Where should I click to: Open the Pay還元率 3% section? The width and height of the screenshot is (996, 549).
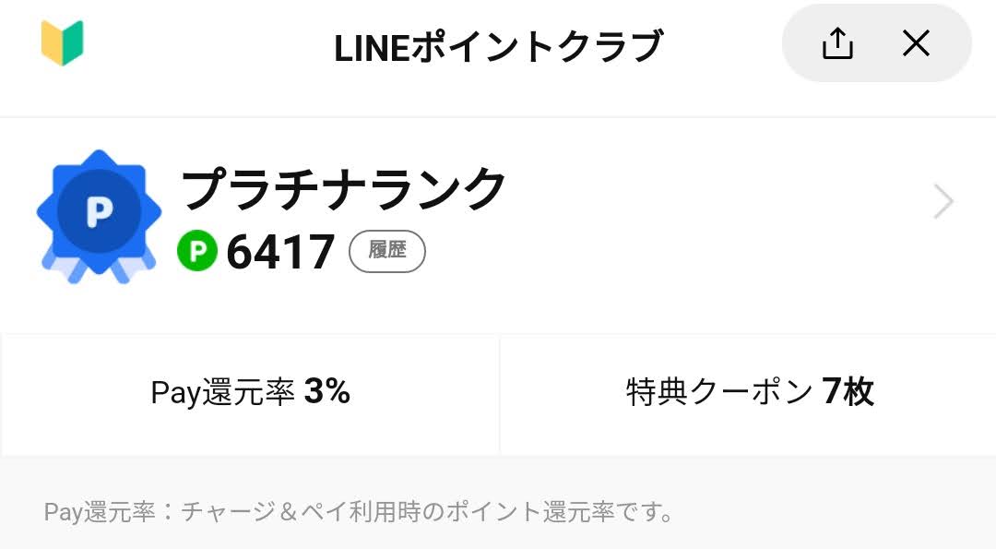[x=250, y=394]
